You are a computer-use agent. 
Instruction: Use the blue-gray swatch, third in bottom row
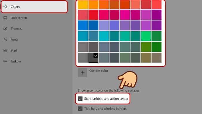point(104,58)
